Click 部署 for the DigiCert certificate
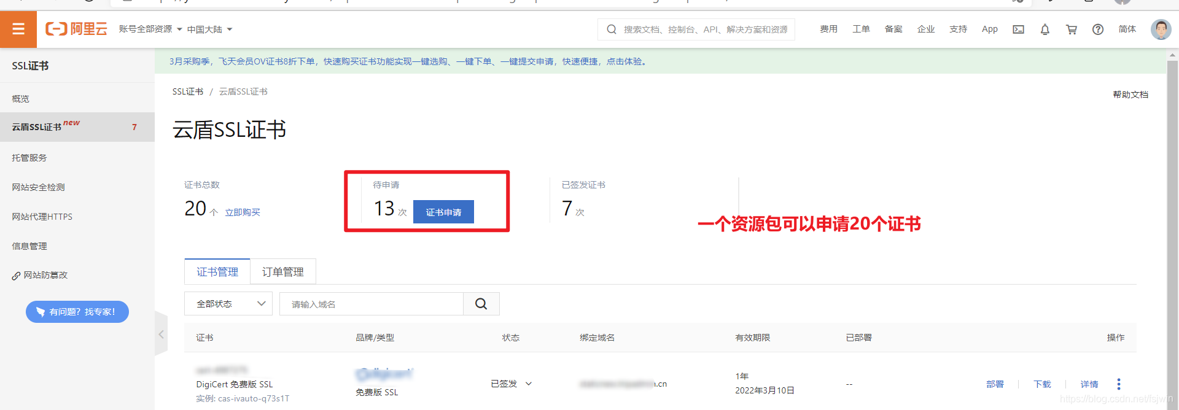 click(995, 384)
